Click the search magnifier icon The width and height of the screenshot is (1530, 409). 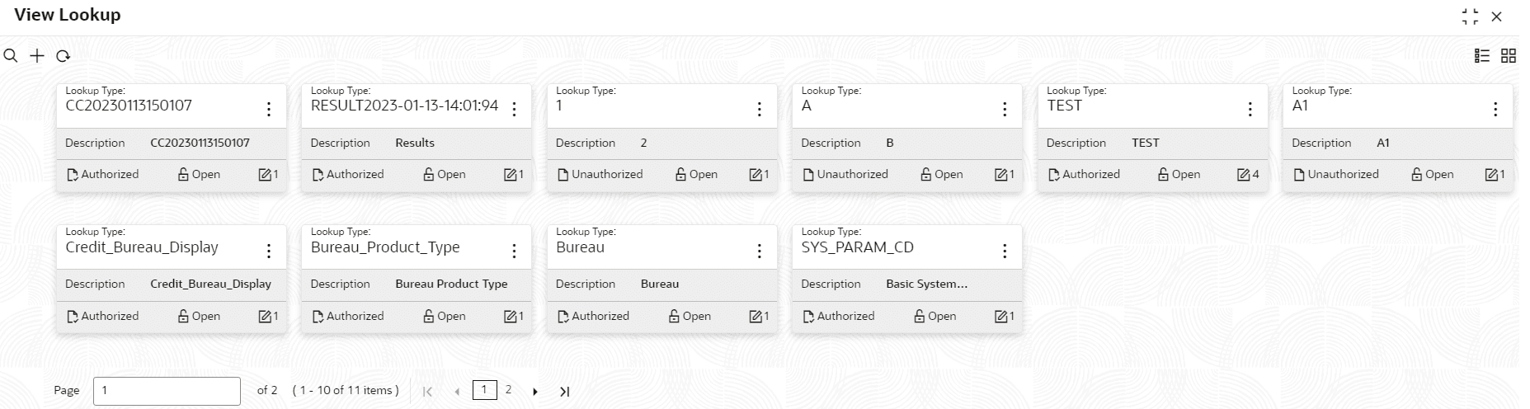point(11,56)
